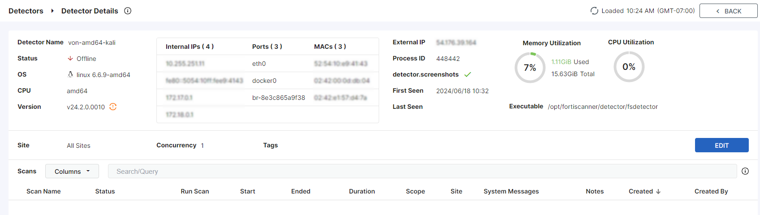Focus the Search/Query input field
This screenshot has width=760, height=215.
pos(422,171)
